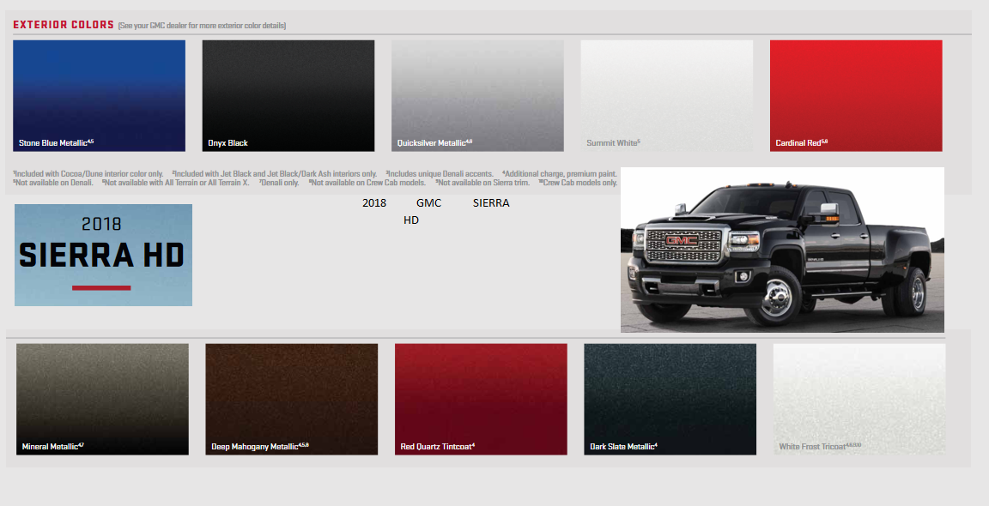Screen dimensions: 989x506
Task: Pick the Quicksilver Metallic swatch
Action: [477, 96]
